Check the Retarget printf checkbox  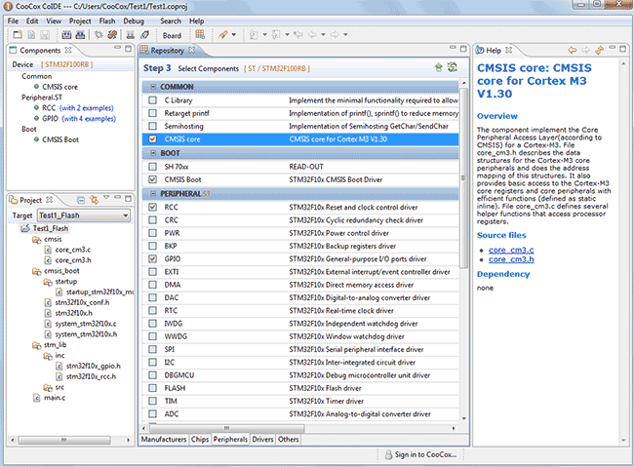click(x=152, y=113)
